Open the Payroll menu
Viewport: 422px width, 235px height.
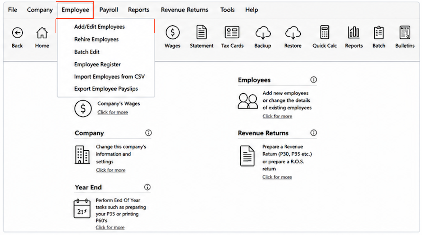tap(109, 10)
